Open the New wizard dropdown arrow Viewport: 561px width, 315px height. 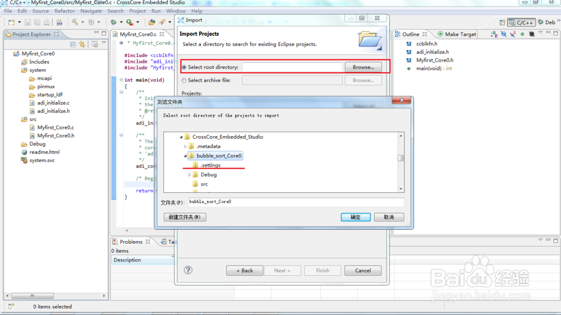[x=19, y=22]
